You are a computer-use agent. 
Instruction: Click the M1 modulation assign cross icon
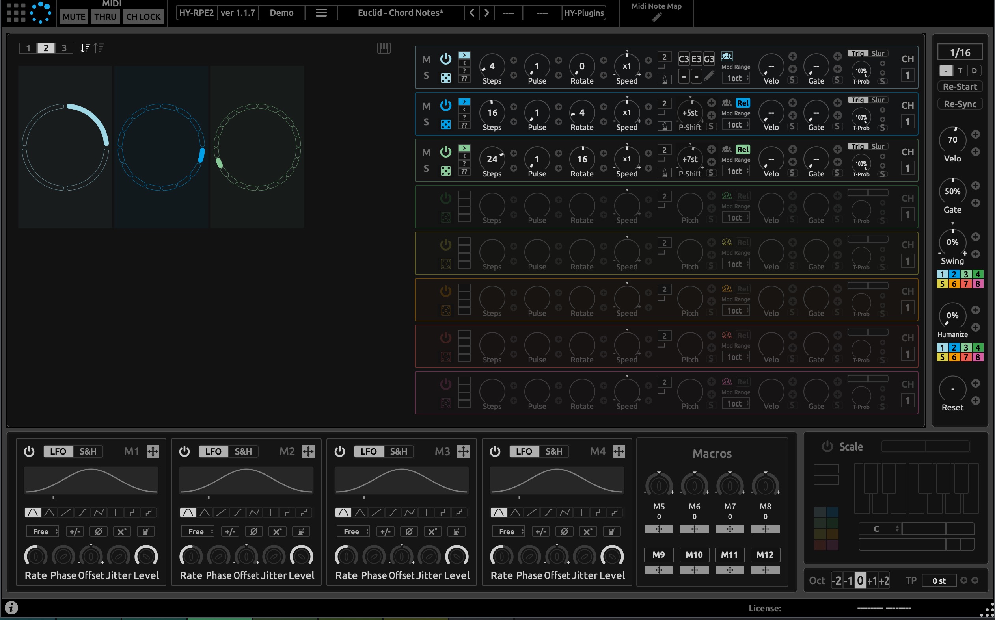153,451
